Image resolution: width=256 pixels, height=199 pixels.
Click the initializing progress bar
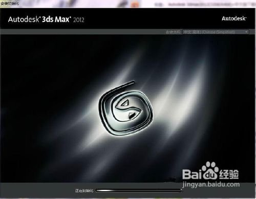pos(139,191)
